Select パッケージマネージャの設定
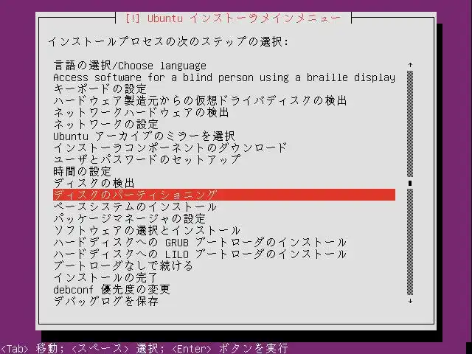 pos(130,218)
